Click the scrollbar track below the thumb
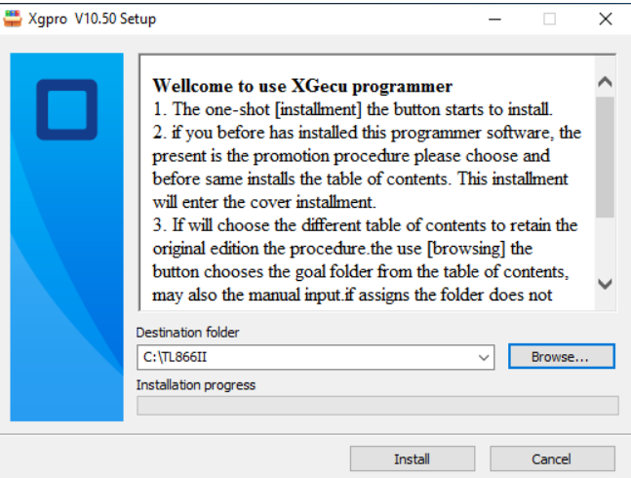The height and width of the screenshot is (478, 631). click(605, 245)
